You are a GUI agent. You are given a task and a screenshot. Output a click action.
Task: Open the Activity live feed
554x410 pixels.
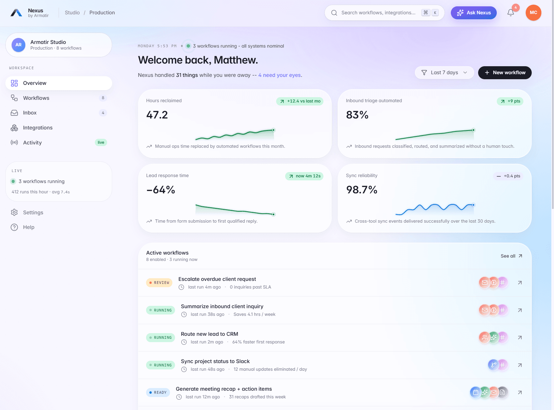click(x=59, y=142)
